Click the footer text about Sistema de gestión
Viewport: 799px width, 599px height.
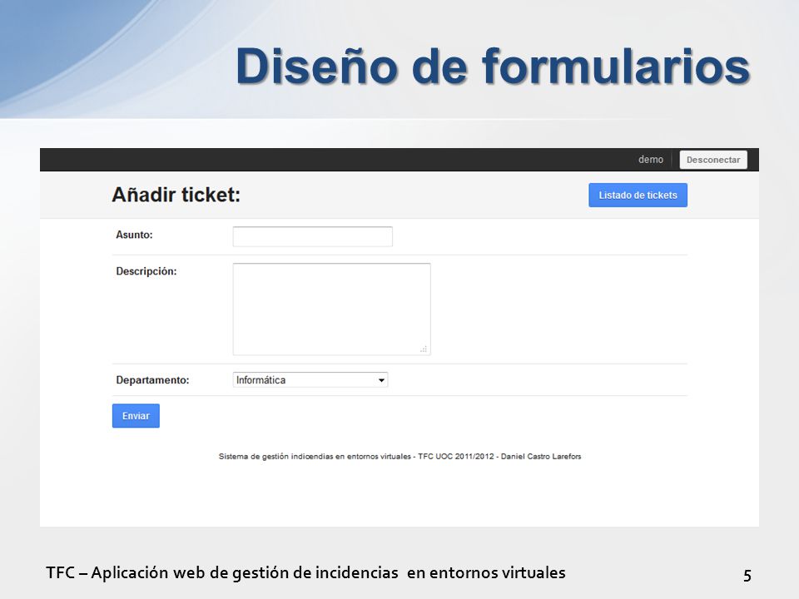400,457
